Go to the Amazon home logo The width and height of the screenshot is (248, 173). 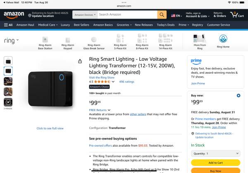pyautogui.click(x=14, y=15)
